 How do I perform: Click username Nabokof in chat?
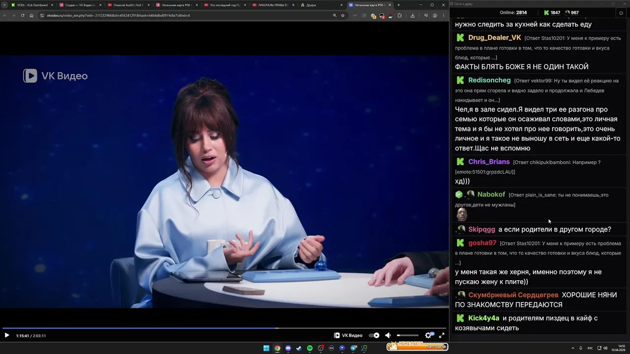click(x=491, y=195)
